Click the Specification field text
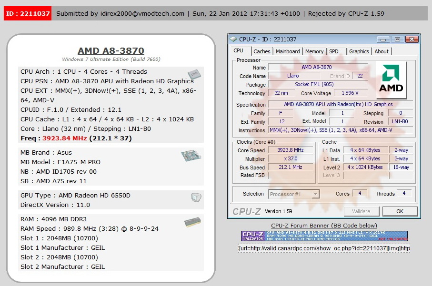The width and height of the screenshot is (432, 286). tap(341, 104)
